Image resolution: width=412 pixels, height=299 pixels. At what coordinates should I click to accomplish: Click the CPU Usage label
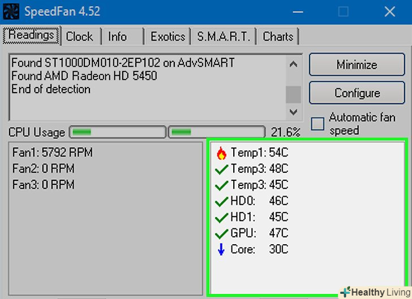click(37, 133)
